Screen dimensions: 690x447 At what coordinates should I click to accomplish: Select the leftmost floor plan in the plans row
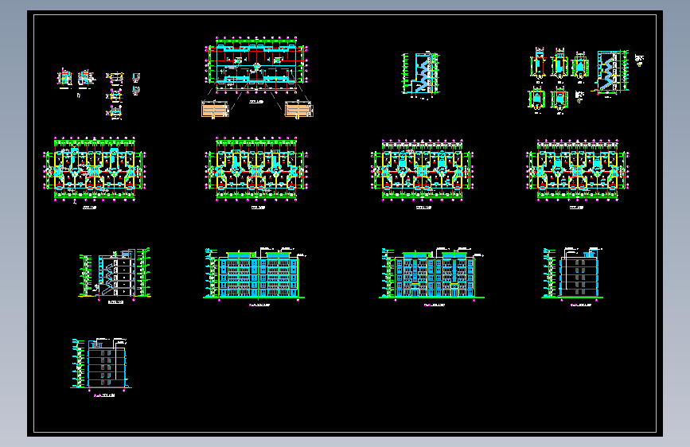pyautogui.click(x=94, y=169)
